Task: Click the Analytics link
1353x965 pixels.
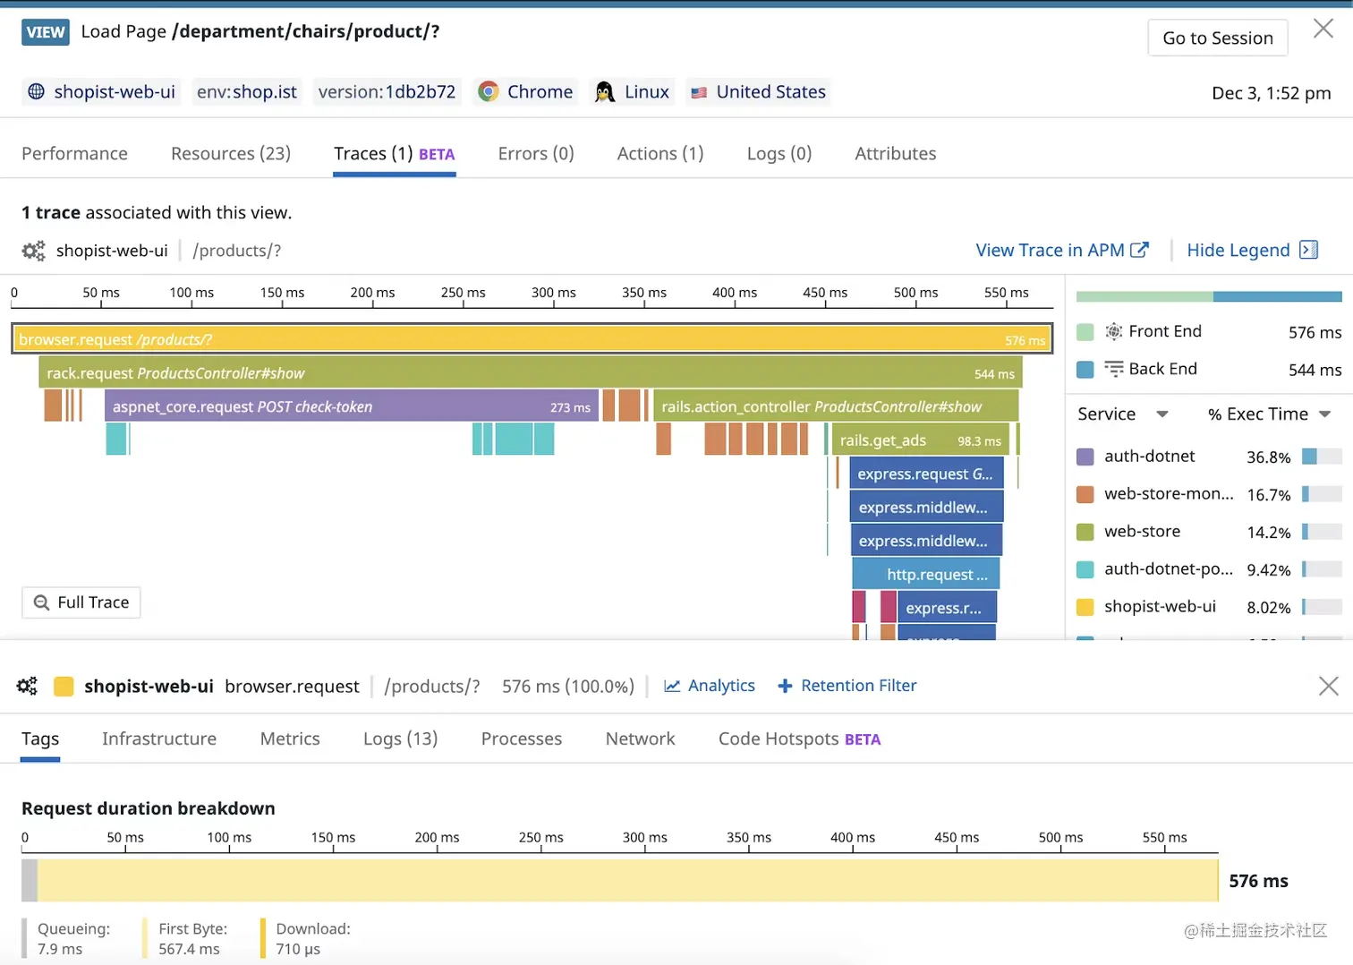Action: pyautogui.click(x=710, y=686)
